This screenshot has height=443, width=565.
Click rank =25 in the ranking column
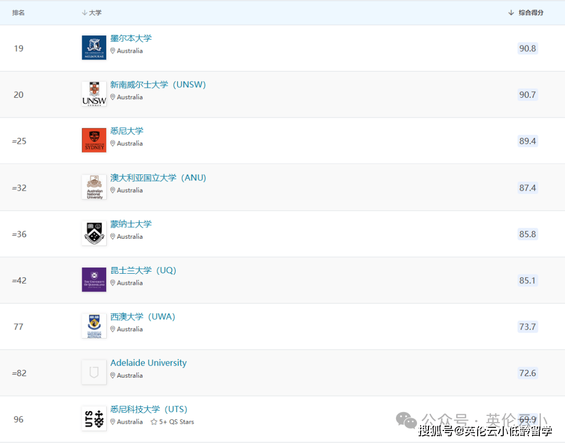19,141
